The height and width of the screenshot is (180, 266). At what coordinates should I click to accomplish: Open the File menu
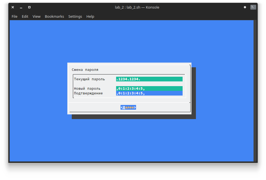click(x=14, y=16)
